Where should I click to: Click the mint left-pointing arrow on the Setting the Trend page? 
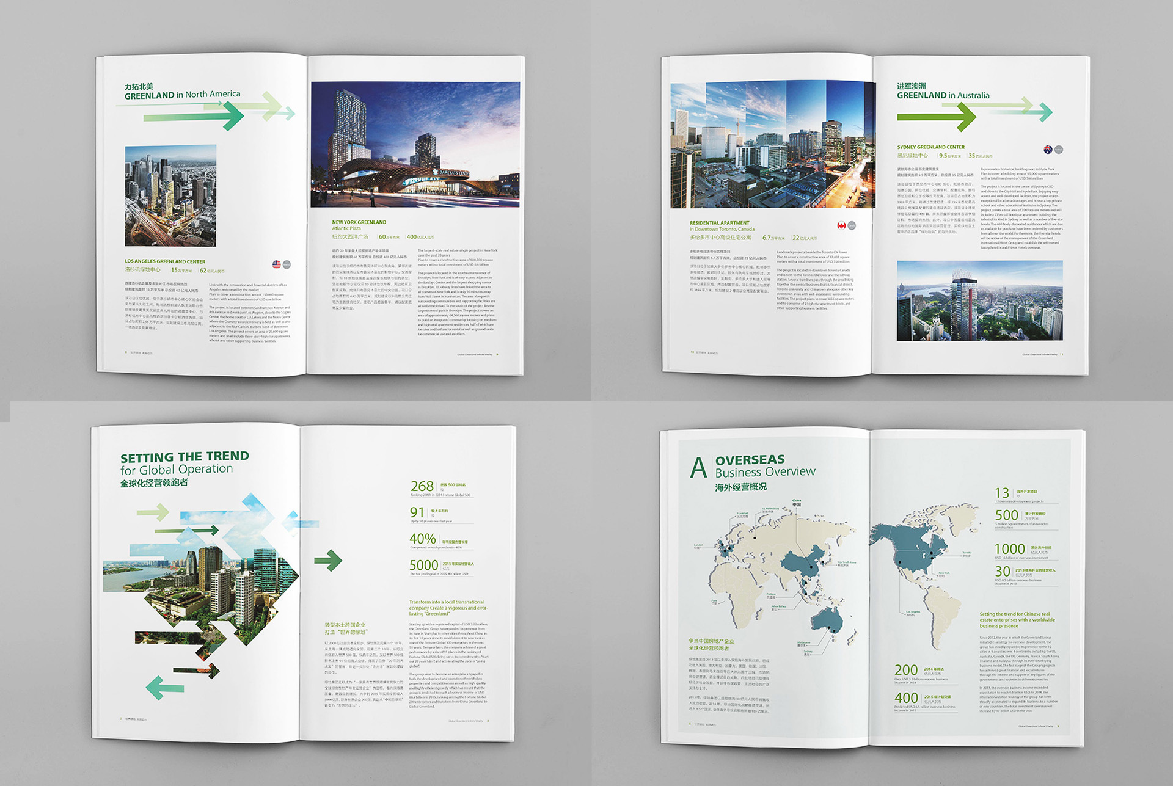point(165,688)
